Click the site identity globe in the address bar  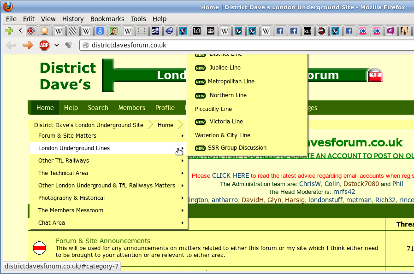(85, 45)
